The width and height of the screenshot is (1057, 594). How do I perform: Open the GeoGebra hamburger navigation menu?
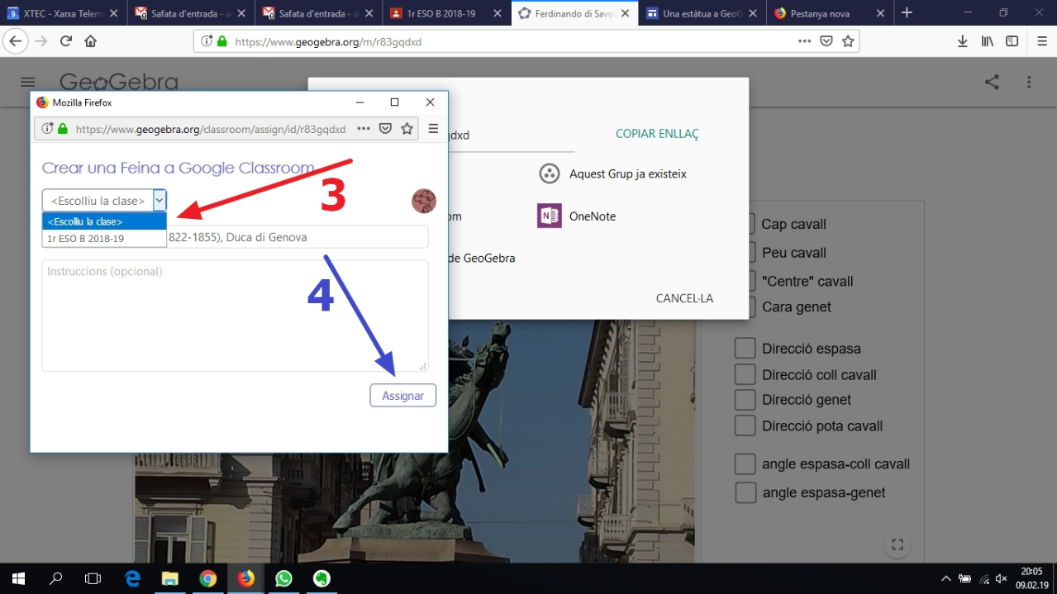[x=28, y=82]
